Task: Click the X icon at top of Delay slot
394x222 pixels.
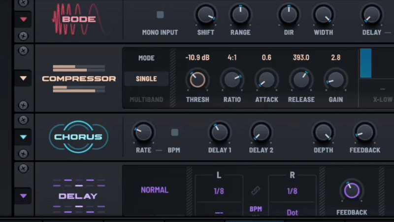Action: (x=23, y=168)
